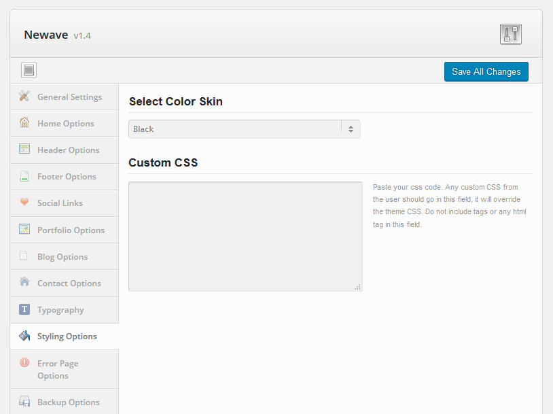Click the Typography T icon
Screen dimensions: 553x414
24,309
